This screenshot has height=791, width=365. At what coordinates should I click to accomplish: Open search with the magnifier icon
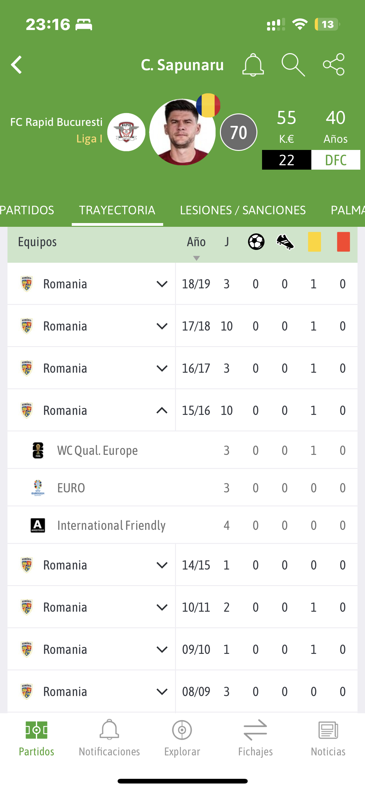point(293,65)
